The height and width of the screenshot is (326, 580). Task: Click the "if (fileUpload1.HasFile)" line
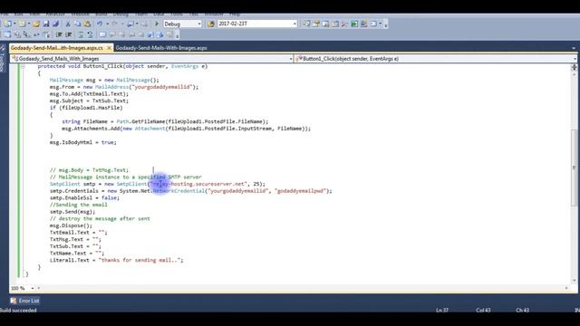click(x=86, y=108)
